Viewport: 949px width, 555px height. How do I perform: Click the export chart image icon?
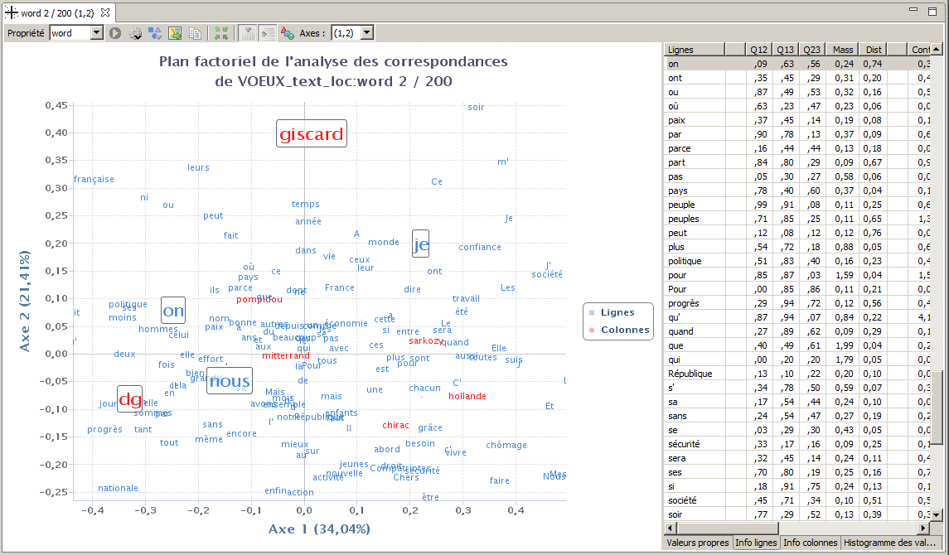(x=175, y=33)
